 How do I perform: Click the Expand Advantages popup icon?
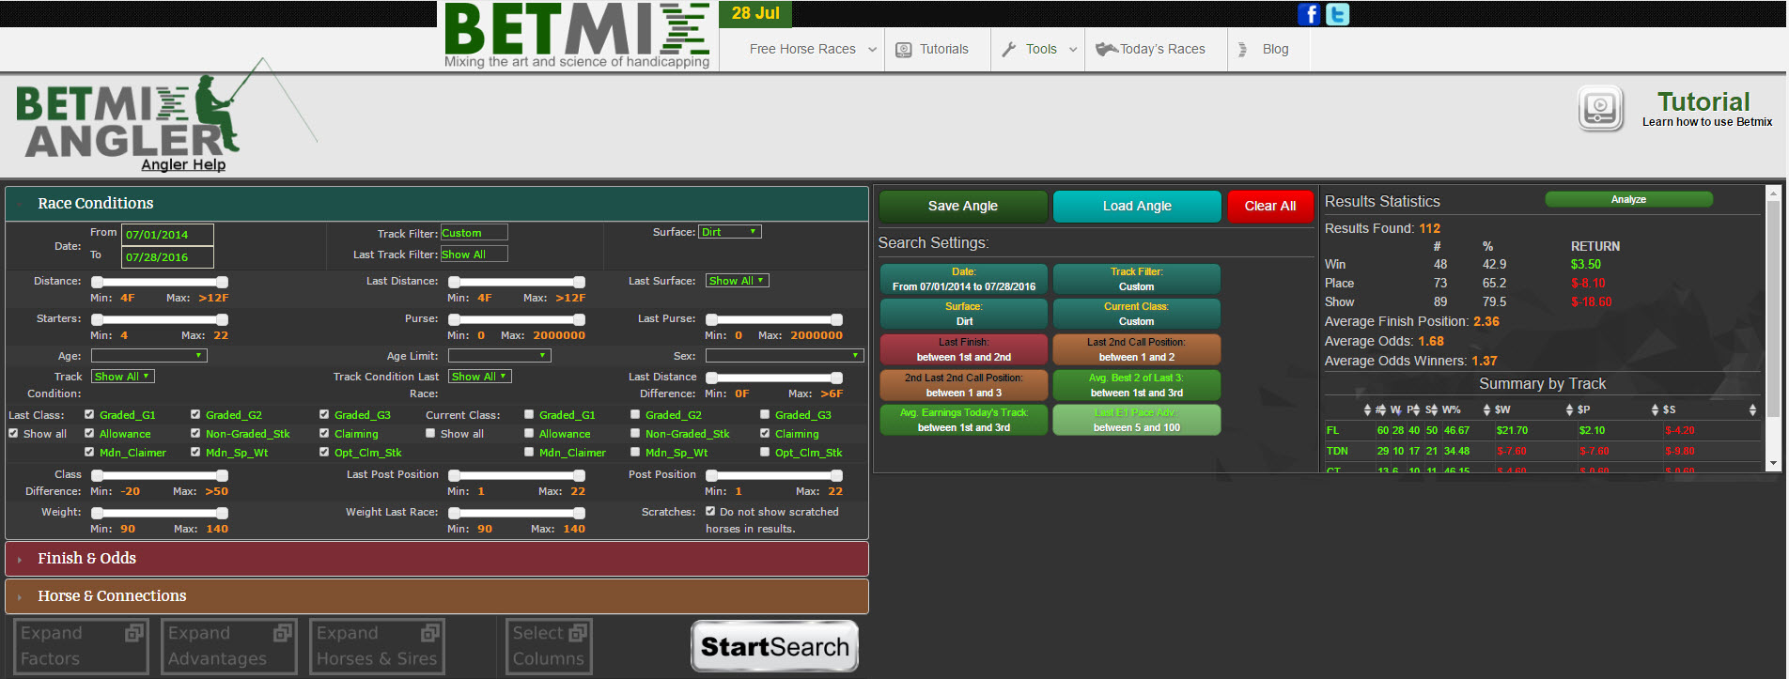tap(282, 634)
